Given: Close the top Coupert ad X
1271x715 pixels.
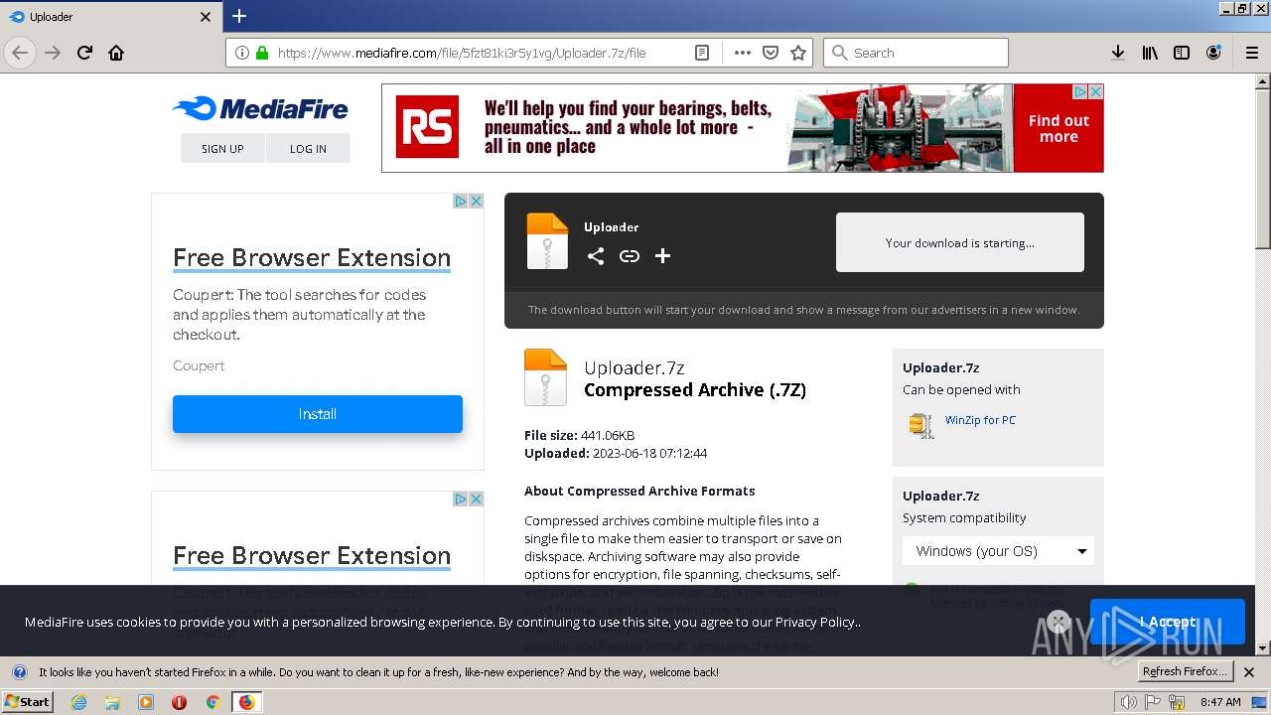Looking at the screenshot, I should coord(476,201).
